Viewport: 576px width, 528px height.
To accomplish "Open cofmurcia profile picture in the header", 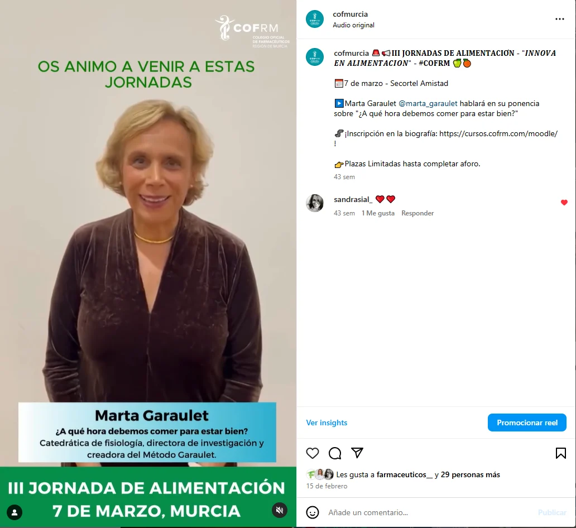I will point(315,19).
